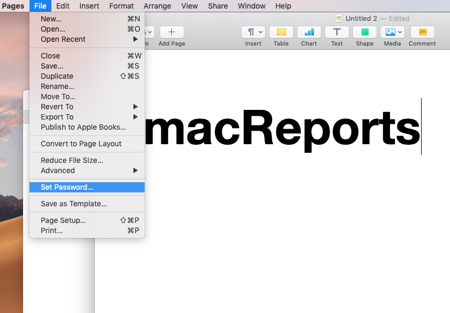Expand the Insert button dropdown chevron
450x313 pixels.
coord(260,32)
